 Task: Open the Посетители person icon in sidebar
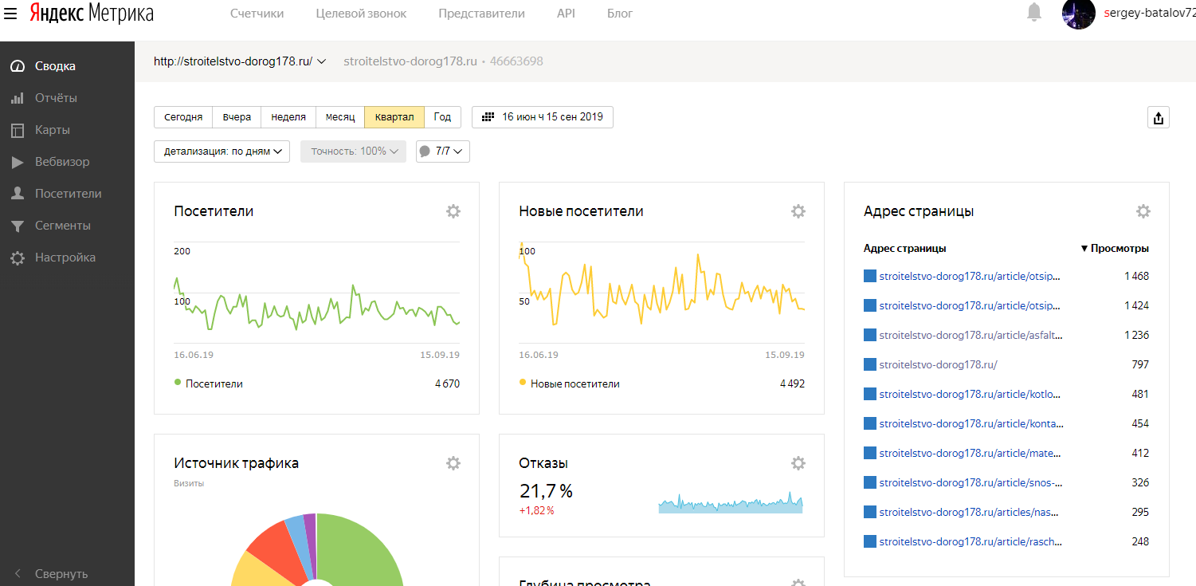click(18, 194)
